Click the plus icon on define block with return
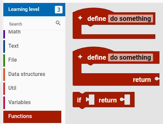 80,57
